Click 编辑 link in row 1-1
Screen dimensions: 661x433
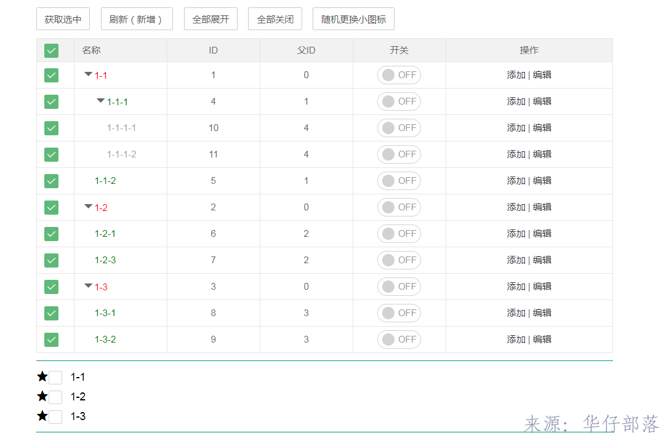pos(542,75)
